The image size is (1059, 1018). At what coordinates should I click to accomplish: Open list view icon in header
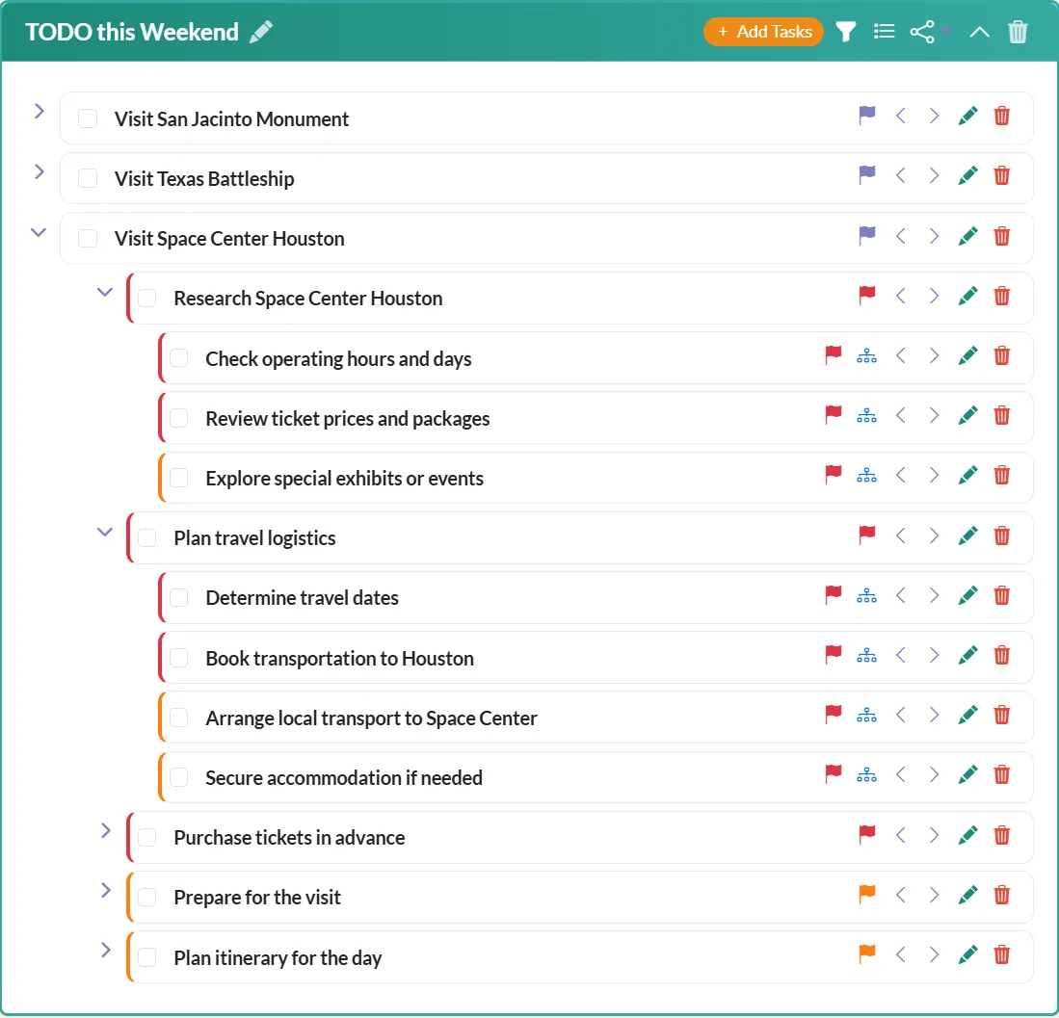click(x=884, y=32)
